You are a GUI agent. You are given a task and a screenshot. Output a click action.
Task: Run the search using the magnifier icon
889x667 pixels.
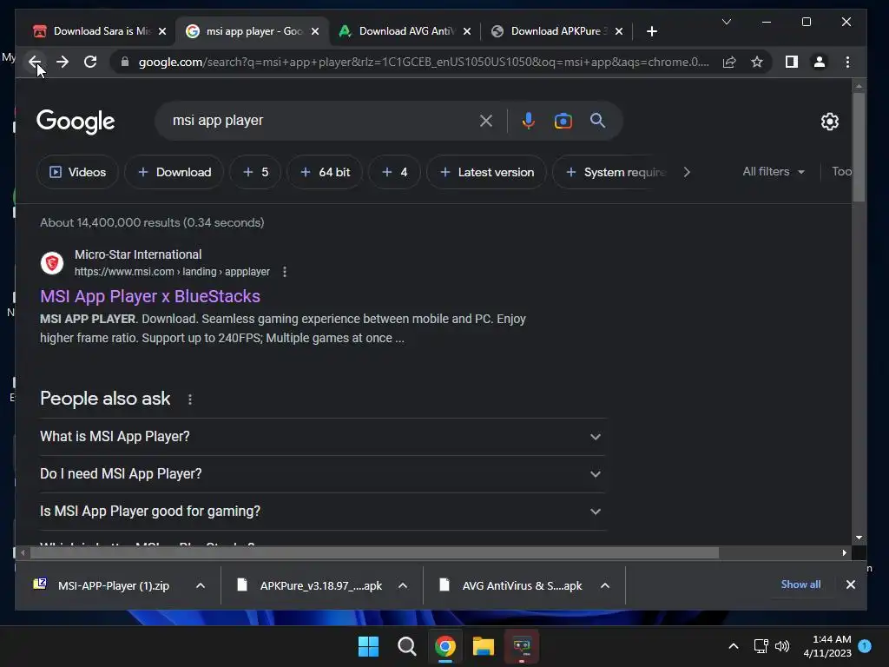click(597, 120)
